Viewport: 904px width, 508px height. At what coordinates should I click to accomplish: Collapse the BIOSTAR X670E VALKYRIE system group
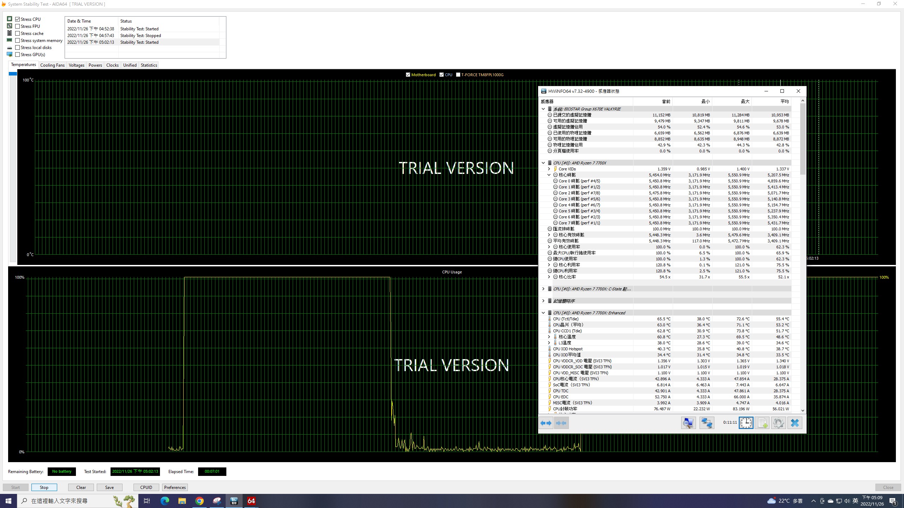click(x=543, y=109)
